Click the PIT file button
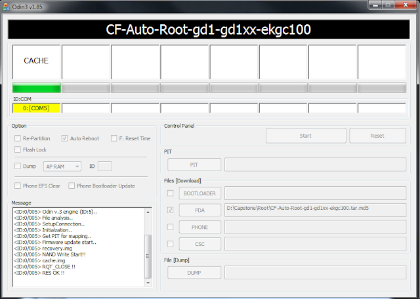The image size is (420, 299). click(194, 165)
